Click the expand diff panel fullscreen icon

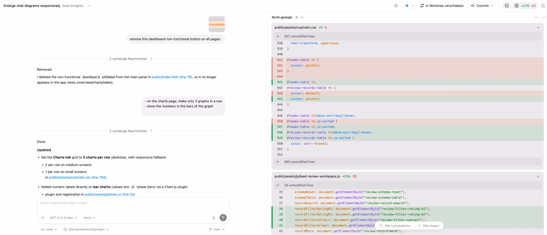544,17
